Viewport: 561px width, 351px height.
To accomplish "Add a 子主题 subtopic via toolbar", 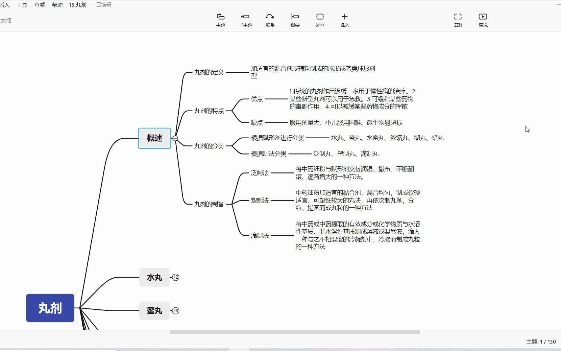I will point(245,20).
